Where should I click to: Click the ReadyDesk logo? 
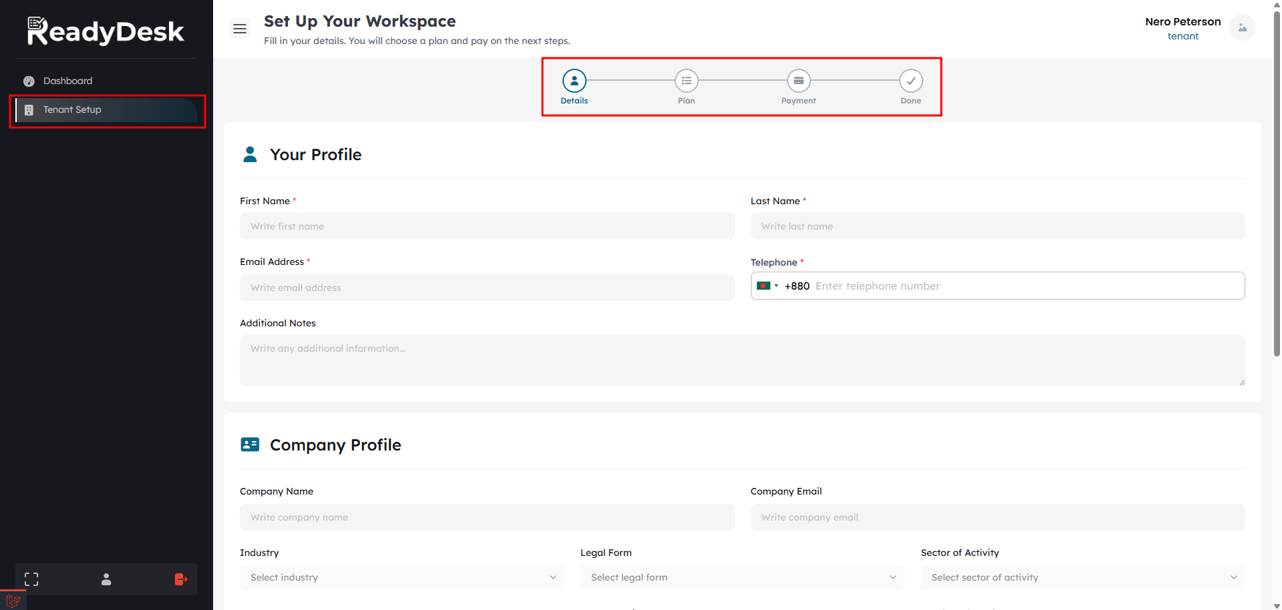(x=106, y=31)
